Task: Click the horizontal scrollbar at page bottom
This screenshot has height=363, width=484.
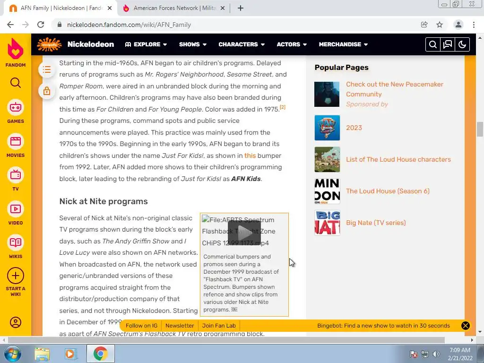Action: pos(226,340)
